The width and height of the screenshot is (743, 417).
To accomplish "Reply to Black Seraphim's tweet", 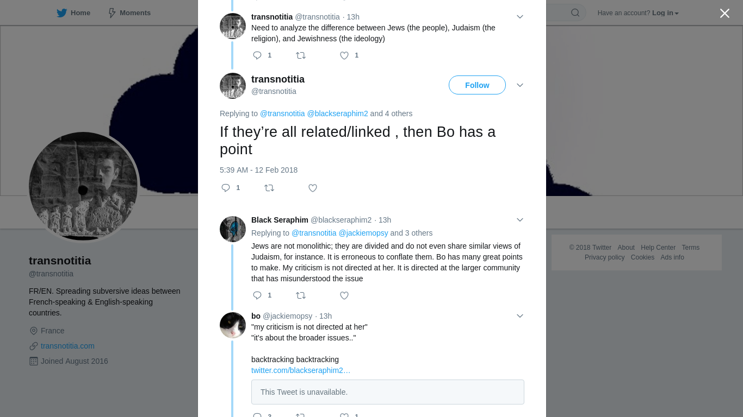I will (x=257, y=295).
